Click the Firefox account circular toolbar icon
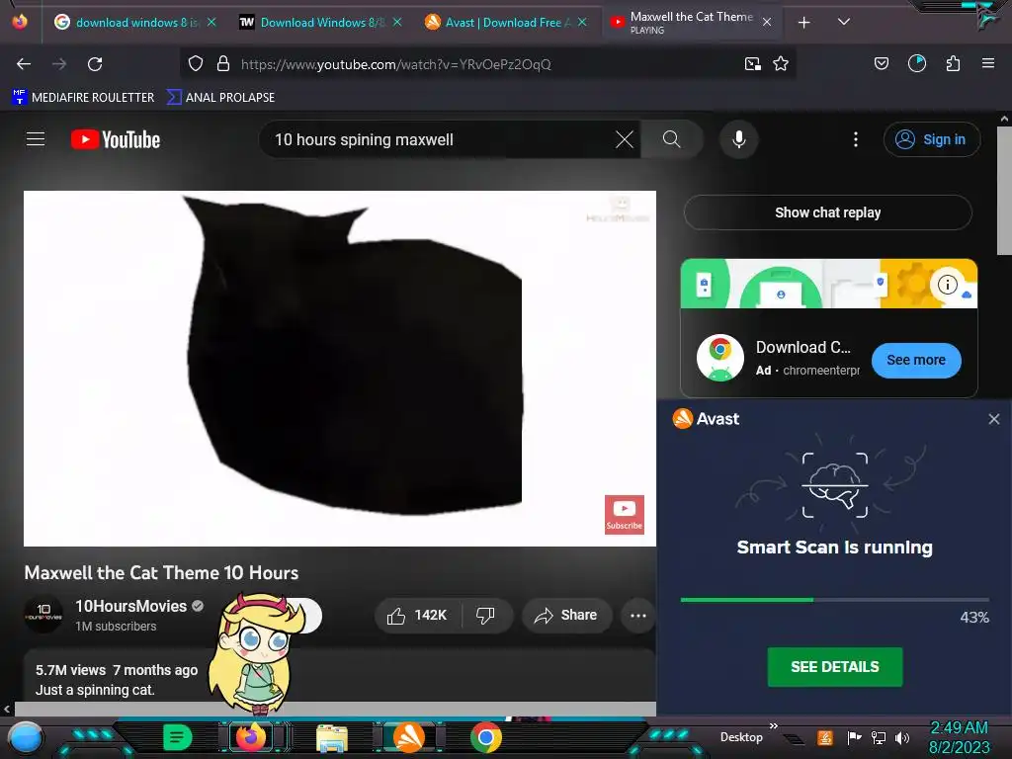Image resolution: width=1012 pixels, height=759 pixels. pos(916,63)
